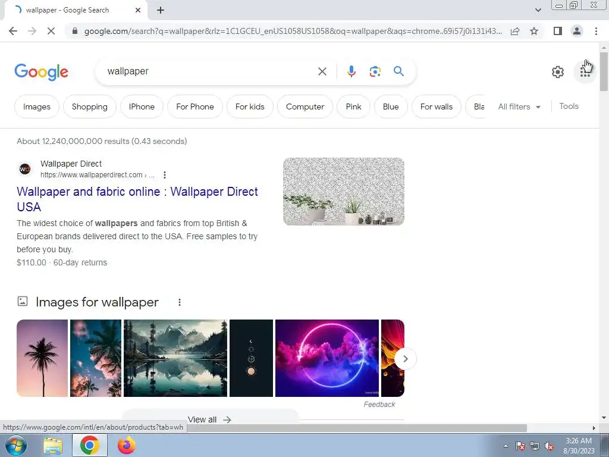
Task: Clear the search box text
Action: tap(322, 71)
